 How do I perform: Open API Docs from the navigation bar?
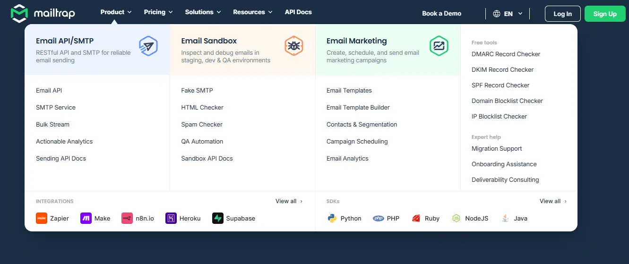pyautogui.click(x=298, y=12)
